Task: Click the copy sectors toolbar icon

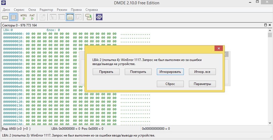Action: (89, 17)
